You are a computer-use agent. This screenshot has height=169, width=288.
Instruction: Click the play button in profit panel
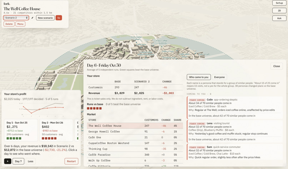(x=8, y=161)
